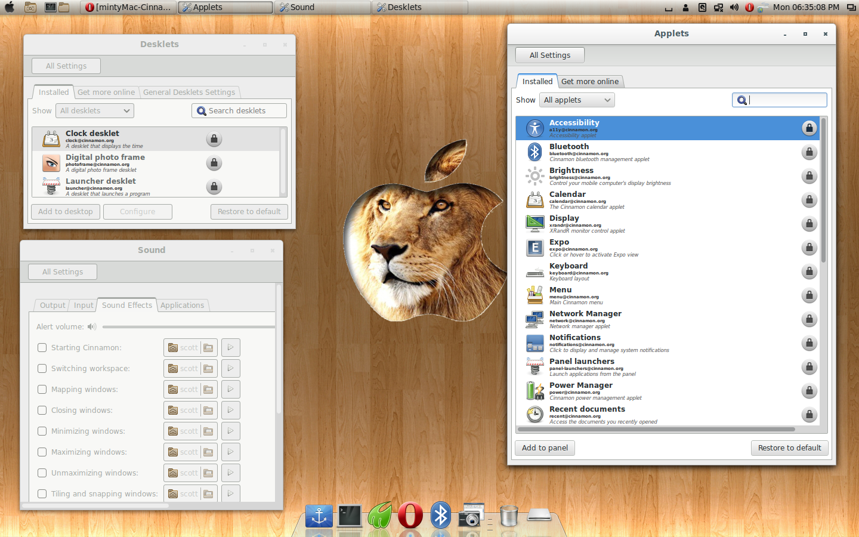Open the Opera browser from the dock
This screenshot has height=537, width=859.
click(x=410, y=515)
